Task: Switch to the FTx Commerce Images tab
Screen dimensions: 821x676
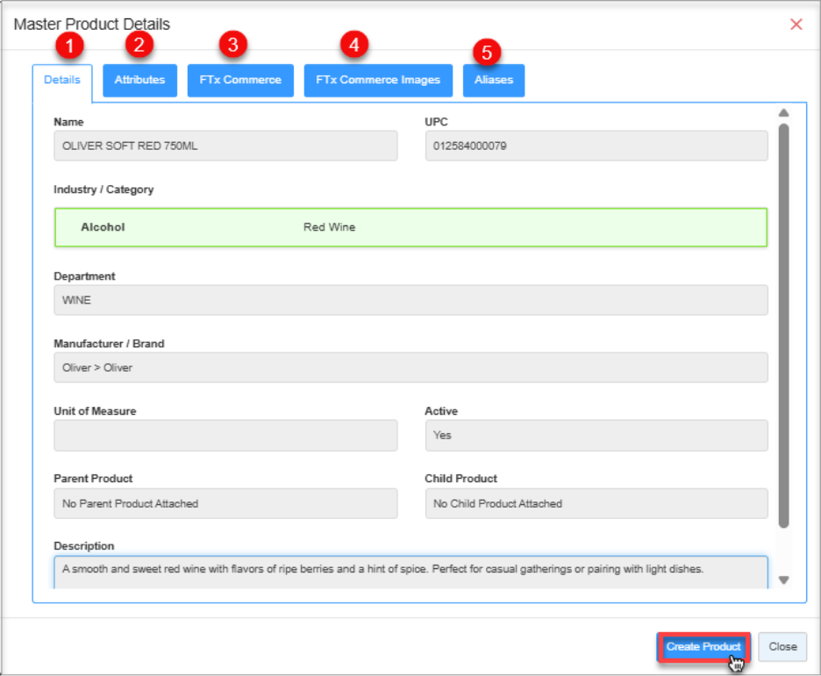Action: tap(377, 80)
